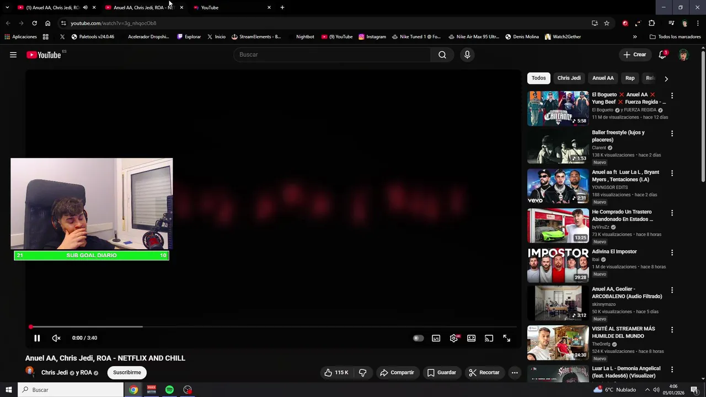706x397 pixels.
Task: Subscribe with the Suscribirme button
Action: [127, 373]
